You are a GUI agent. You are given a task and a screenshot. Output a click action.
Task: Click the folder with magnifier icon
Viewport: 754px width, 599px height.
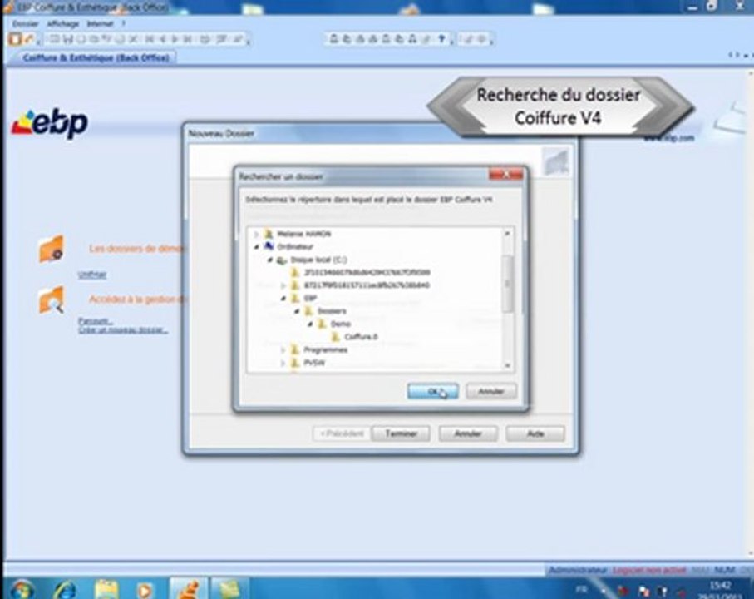(51, 299)
